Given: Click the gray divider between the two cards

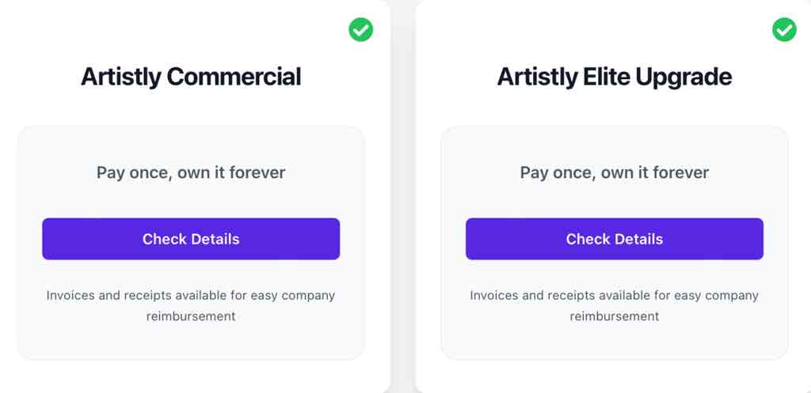Looking at the screenshot, I should point(403,196).
